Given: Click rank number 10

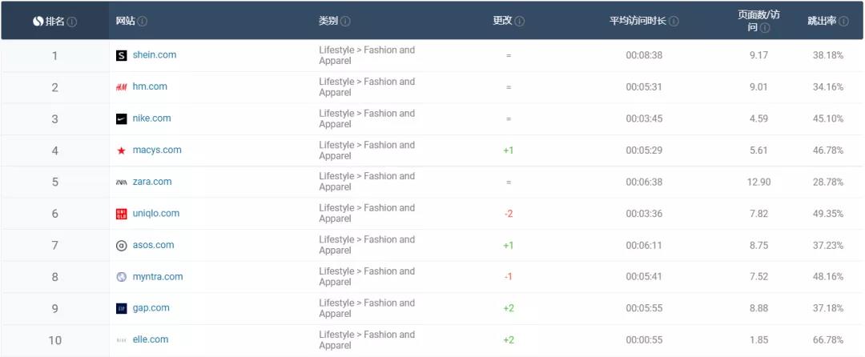Looking at the screenshot, I should (x=55, y=340).
